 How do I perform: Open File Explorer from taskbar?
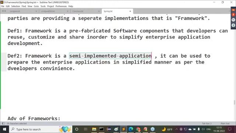coord(94,129)
